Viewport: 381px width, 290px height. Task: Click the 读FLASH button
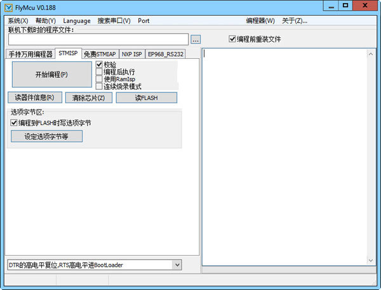[x=146, y=98]
